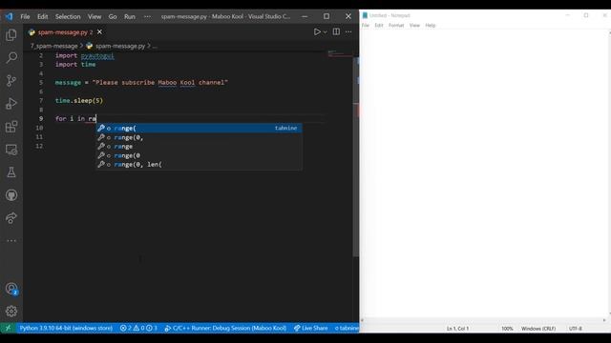Screen dimensions: 611x343
Task: Open the Manage gear icon
Action: coord(11,312)
